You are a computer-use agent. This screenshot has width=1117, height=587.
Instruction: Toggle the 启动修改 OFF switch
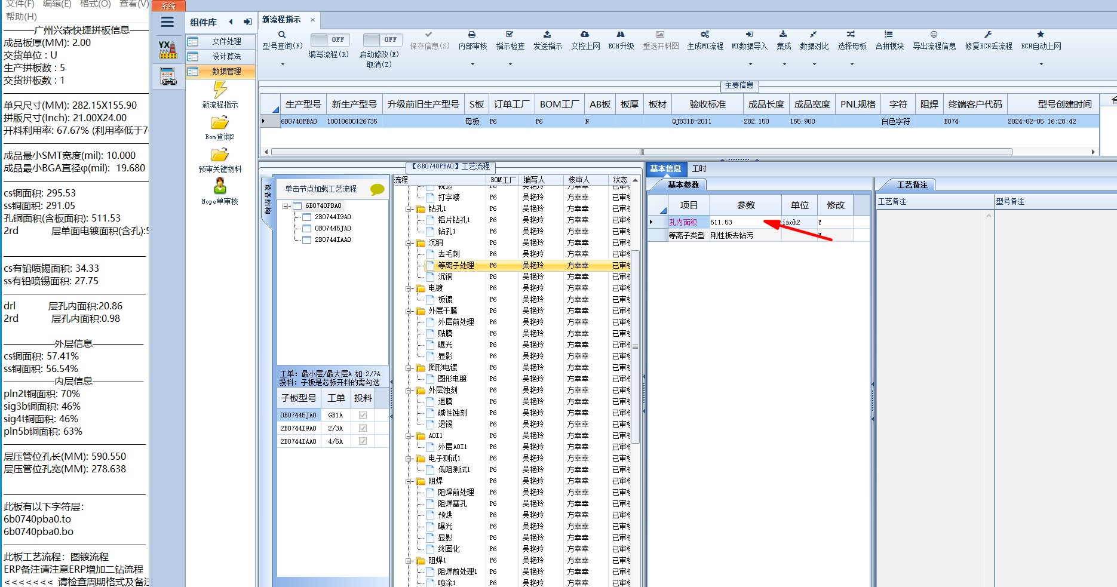pos(382,39)
